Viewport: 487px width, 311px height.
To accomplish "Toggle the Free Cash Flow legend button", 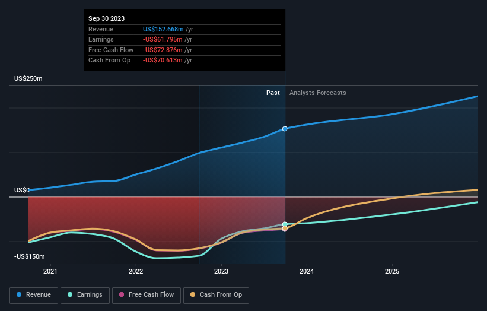I will [x=147, y=295].
